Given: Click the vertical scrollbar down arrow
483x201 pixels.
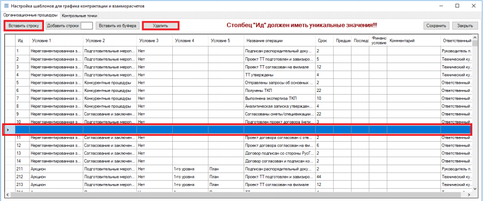Looking at the screenshot, I should 475,188.
